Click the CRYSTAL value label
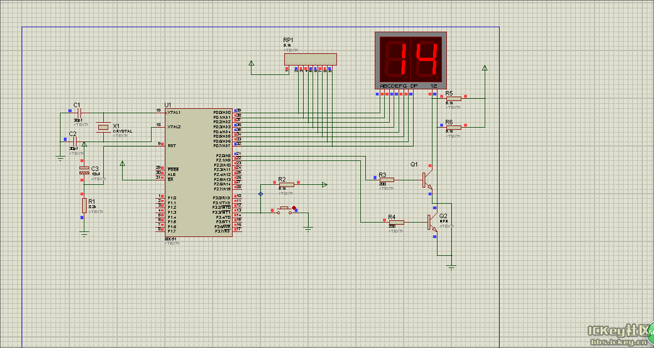The height and width of the screenshot is (348, 654). pyautogui.click(x=123, y=132)
